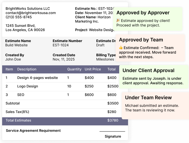This screenshot has height=143, width=189.
Task: Click the Item column header
Action: (9, 69)
